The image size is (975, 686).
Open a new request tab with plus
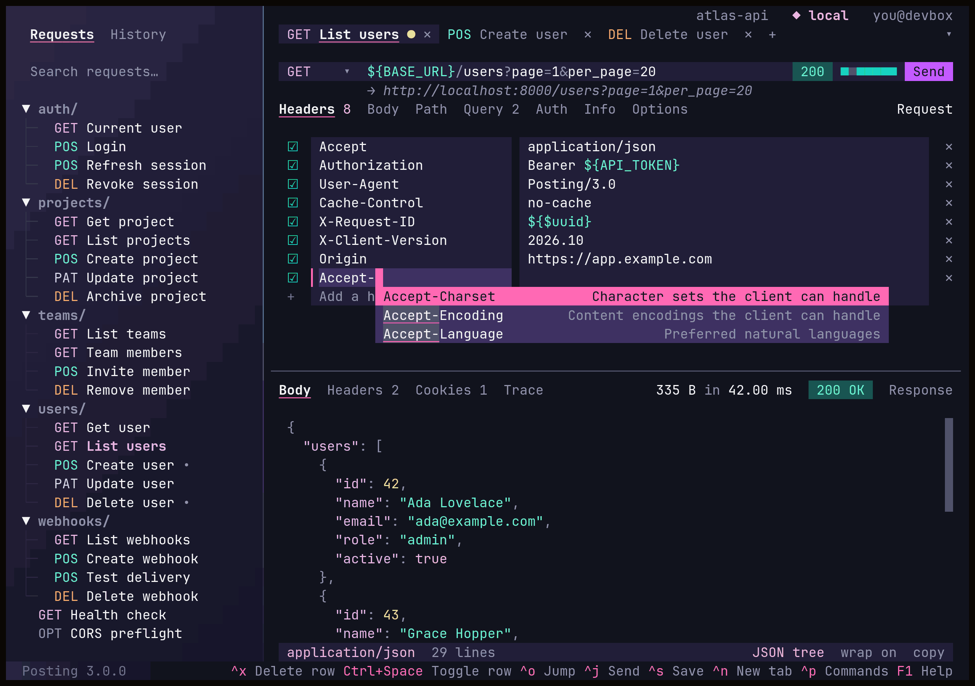pos(772,35)
